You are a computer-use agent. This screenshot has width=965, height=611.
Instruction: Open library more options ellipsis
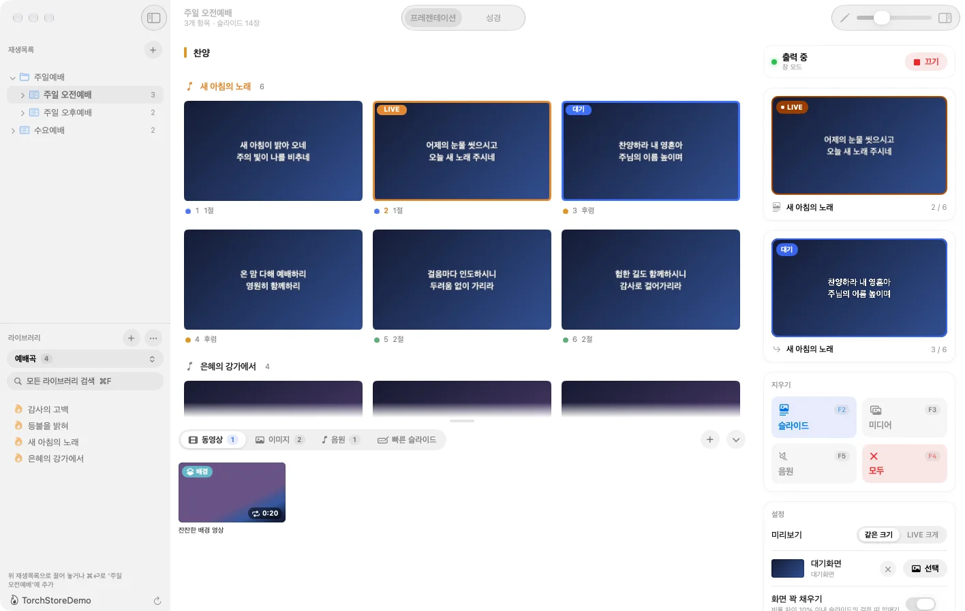(153, 338)
